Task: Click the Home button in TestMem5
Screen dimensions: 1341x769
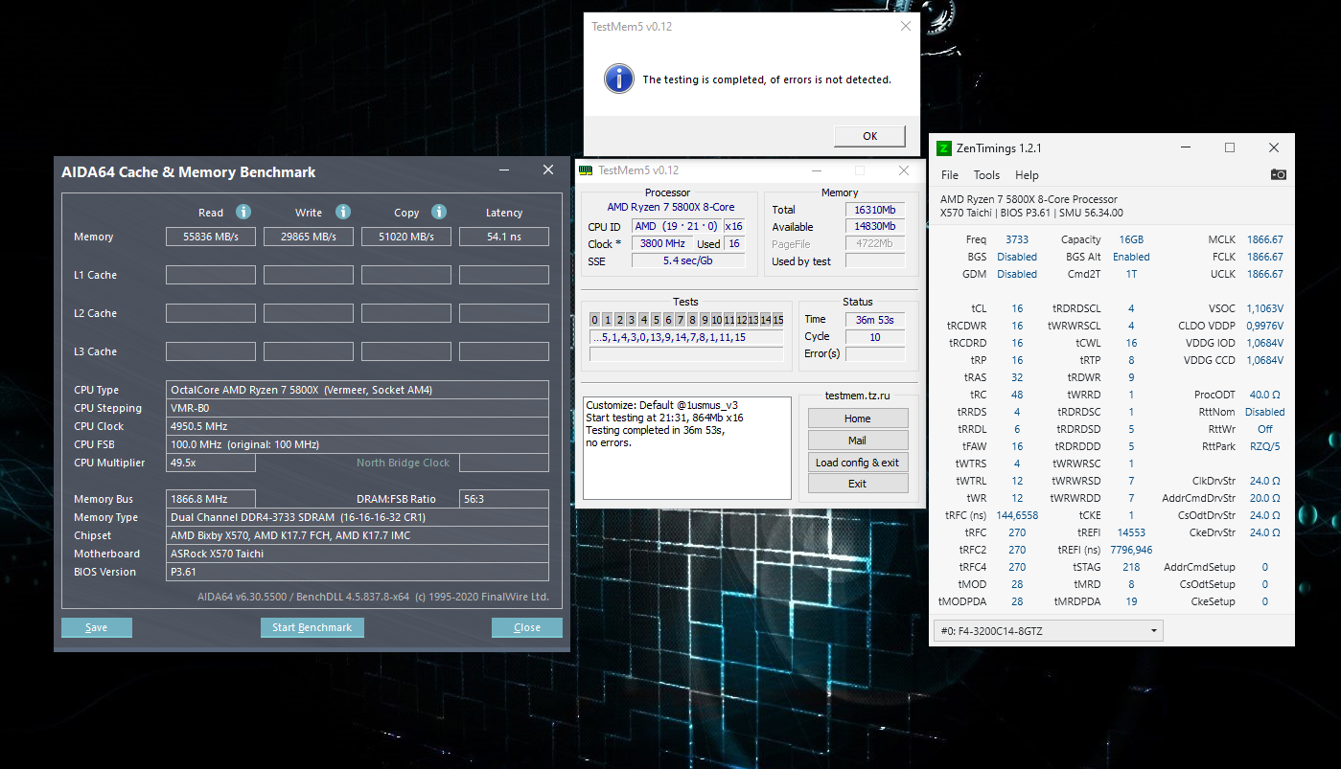Action: click(857, 418)
